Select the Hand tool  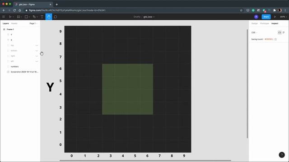click(49, 17)
